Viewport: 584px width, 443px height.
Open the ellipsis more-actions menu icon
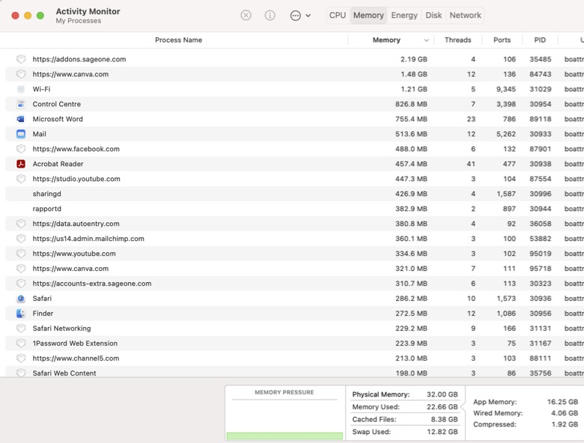coord(295,16)
